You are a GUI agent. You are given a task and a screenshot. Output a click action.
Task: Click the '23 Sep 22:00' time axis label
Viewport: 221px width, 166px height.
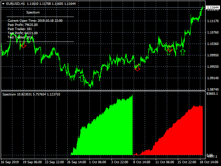[55, 162]
